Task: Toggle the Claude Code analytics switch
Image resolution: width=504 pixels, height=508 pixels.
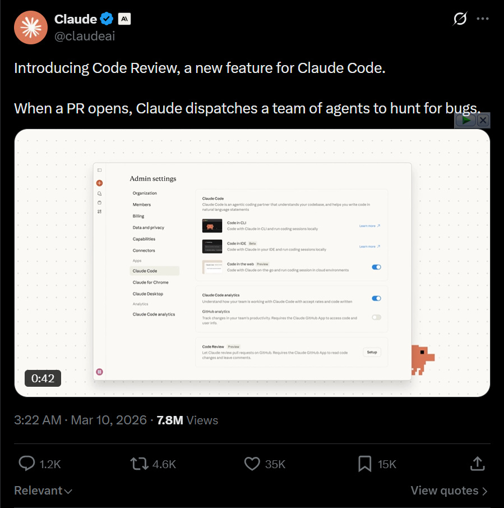Action: (x=376, y=299)
